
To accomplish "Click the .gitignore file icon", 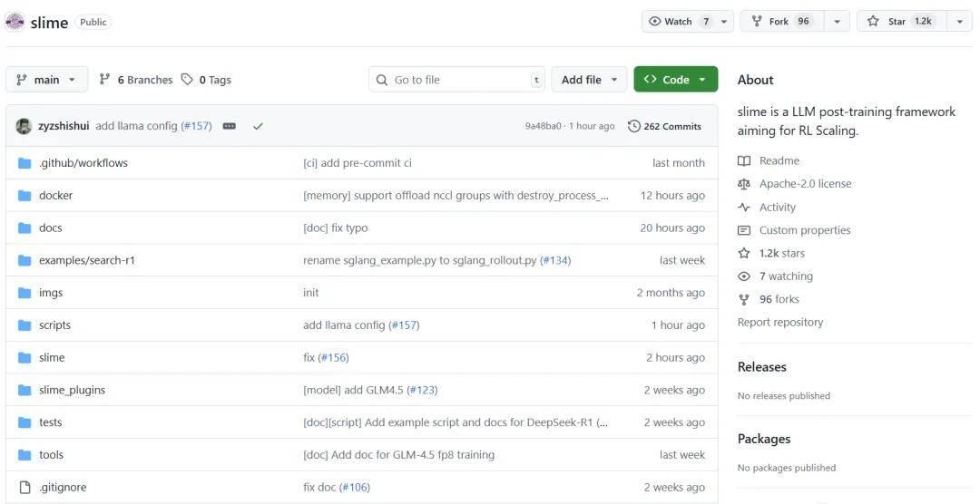I will pyautogui.click(x=24, y=487).
